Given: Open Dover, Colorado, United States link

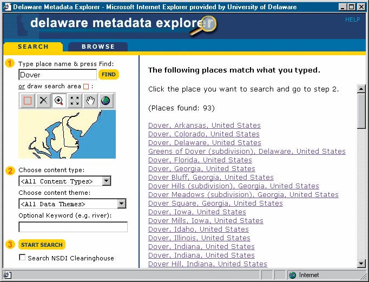Looking at the screenshot, I should 204,134.
